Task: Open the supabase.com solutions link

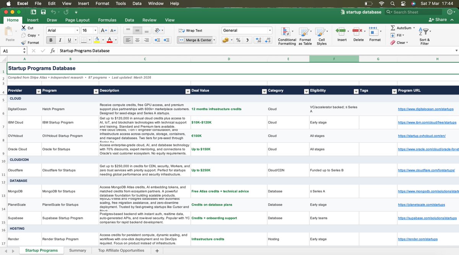Action: point(427,218)
